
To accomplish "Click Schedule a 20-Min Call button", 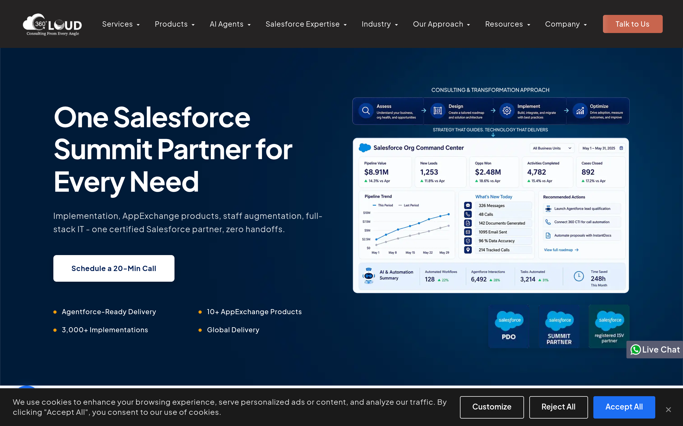I will pyautogui.click(x=114, y=268).
